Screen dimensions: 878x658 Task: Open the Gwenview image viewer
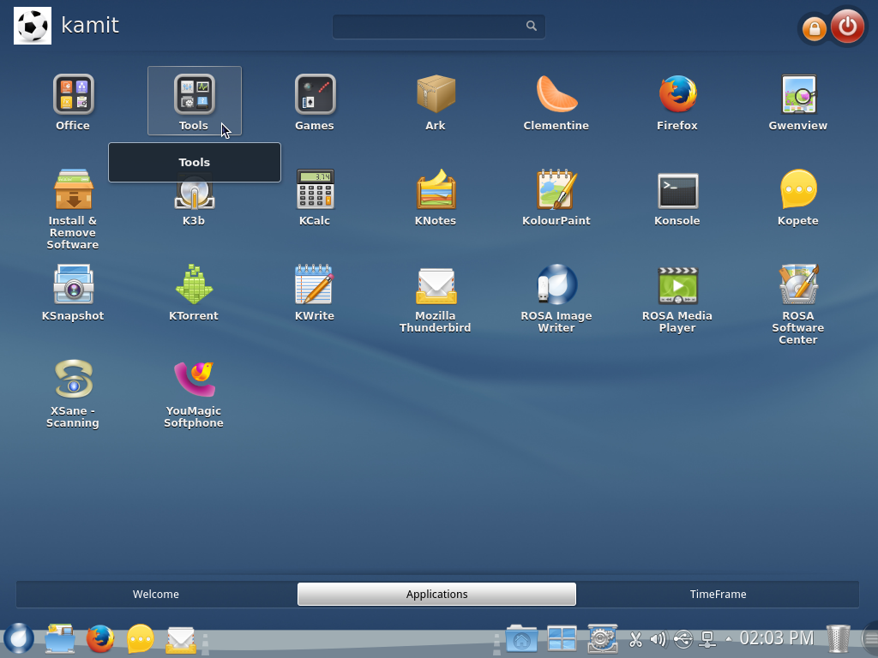tap(798, 102)
